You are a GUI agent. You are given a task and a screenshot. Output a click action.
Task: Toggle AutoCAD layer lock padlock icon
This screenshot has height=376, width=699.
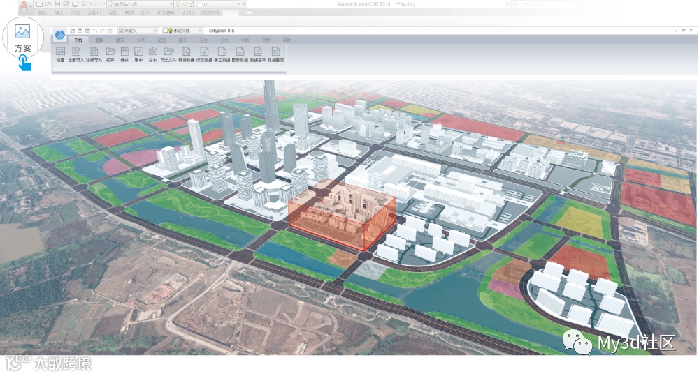[x=192, y=4]
